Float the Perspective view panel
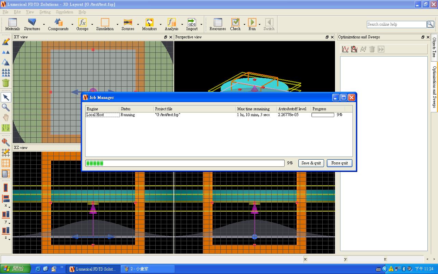 point(327,37)
